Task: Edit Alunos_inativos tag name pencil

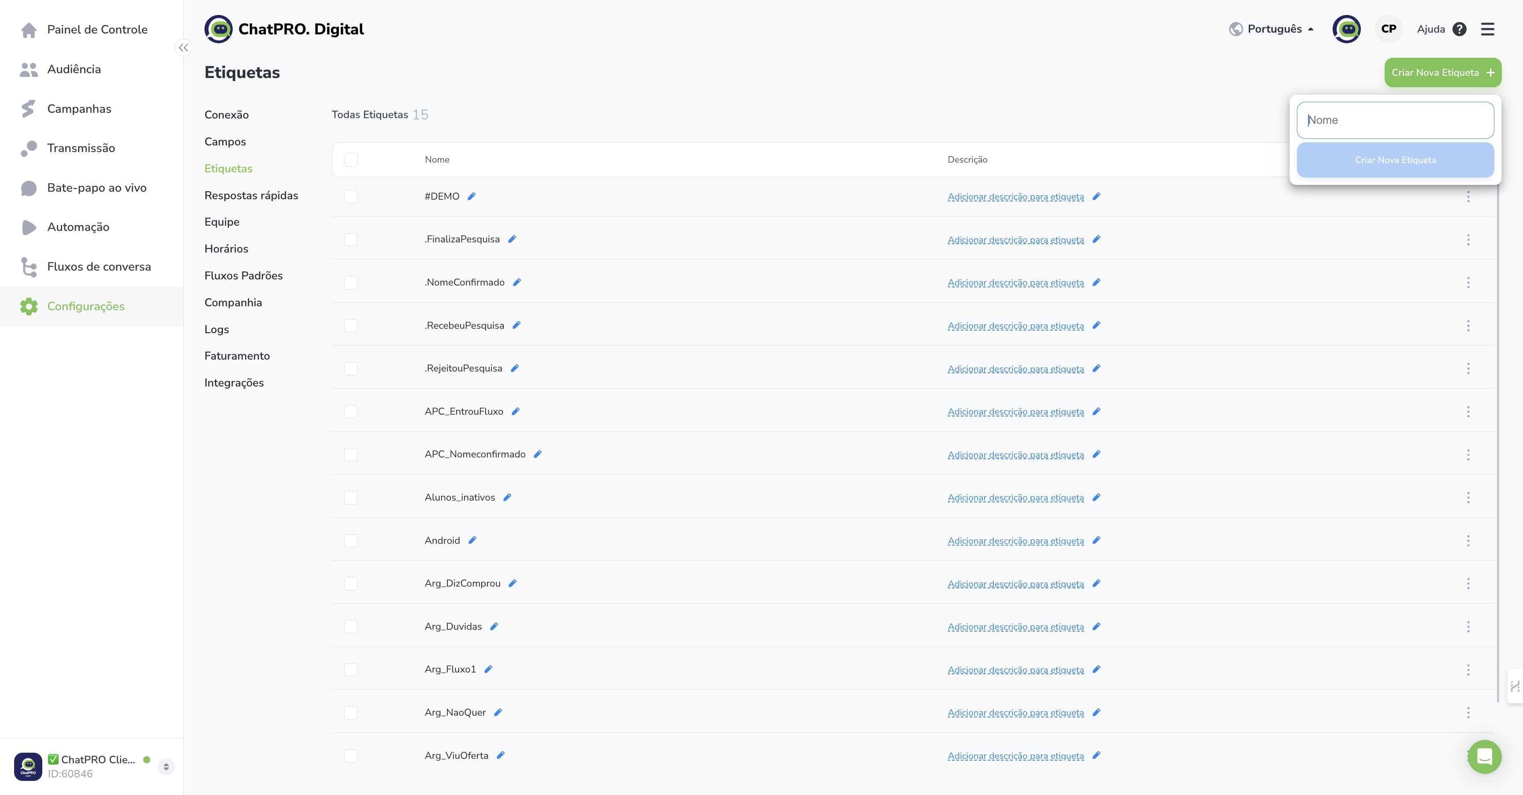Action: coord(507,497)
